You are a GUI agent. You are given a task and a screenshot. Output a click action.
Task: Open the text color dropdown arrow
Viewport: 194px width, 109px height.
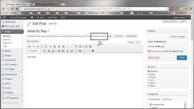tap(56, 51)
